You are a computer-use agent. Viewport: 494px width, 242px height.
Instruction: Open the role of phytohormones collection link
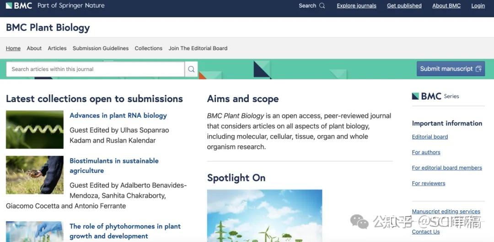(x=125, y=231)
